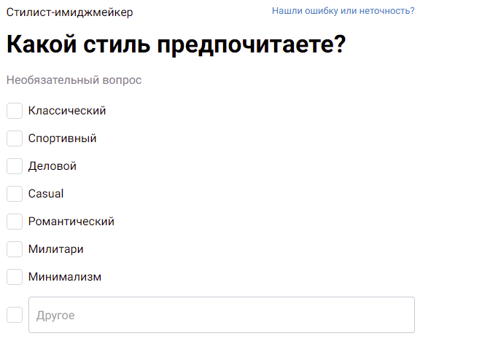Click the Романтический label text
Viewport: 501px width, 344px height.
point(71,222)
